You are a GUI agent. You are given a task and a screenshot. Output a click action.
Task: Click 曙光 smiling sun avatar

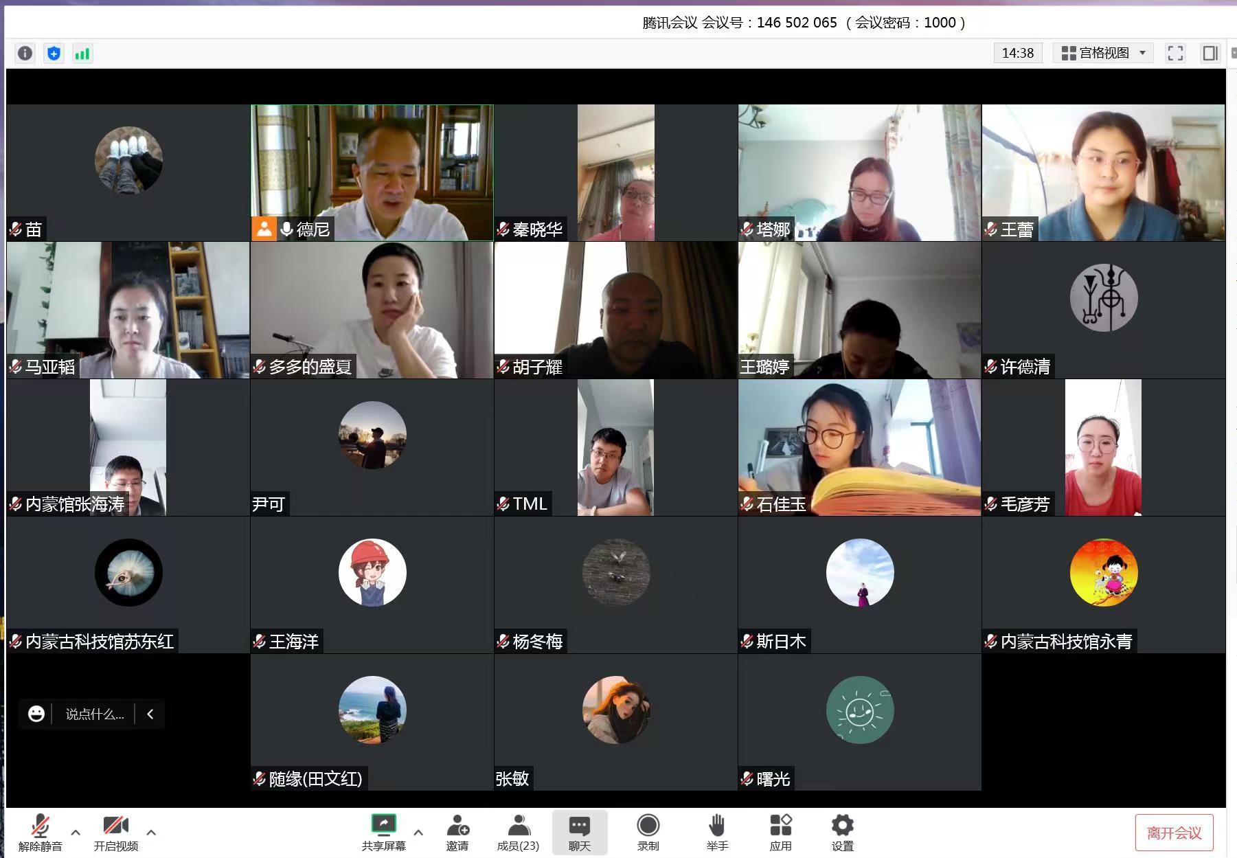coord(860,710)
